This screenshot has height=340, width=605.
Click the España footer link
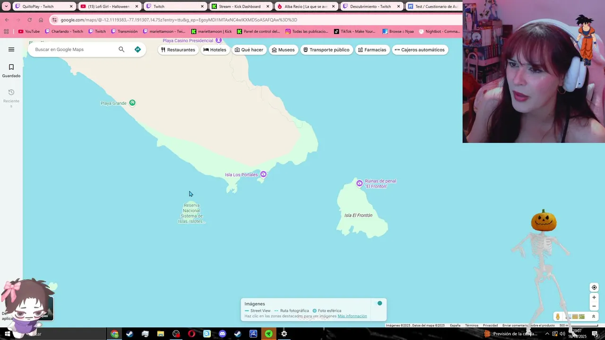455,325
